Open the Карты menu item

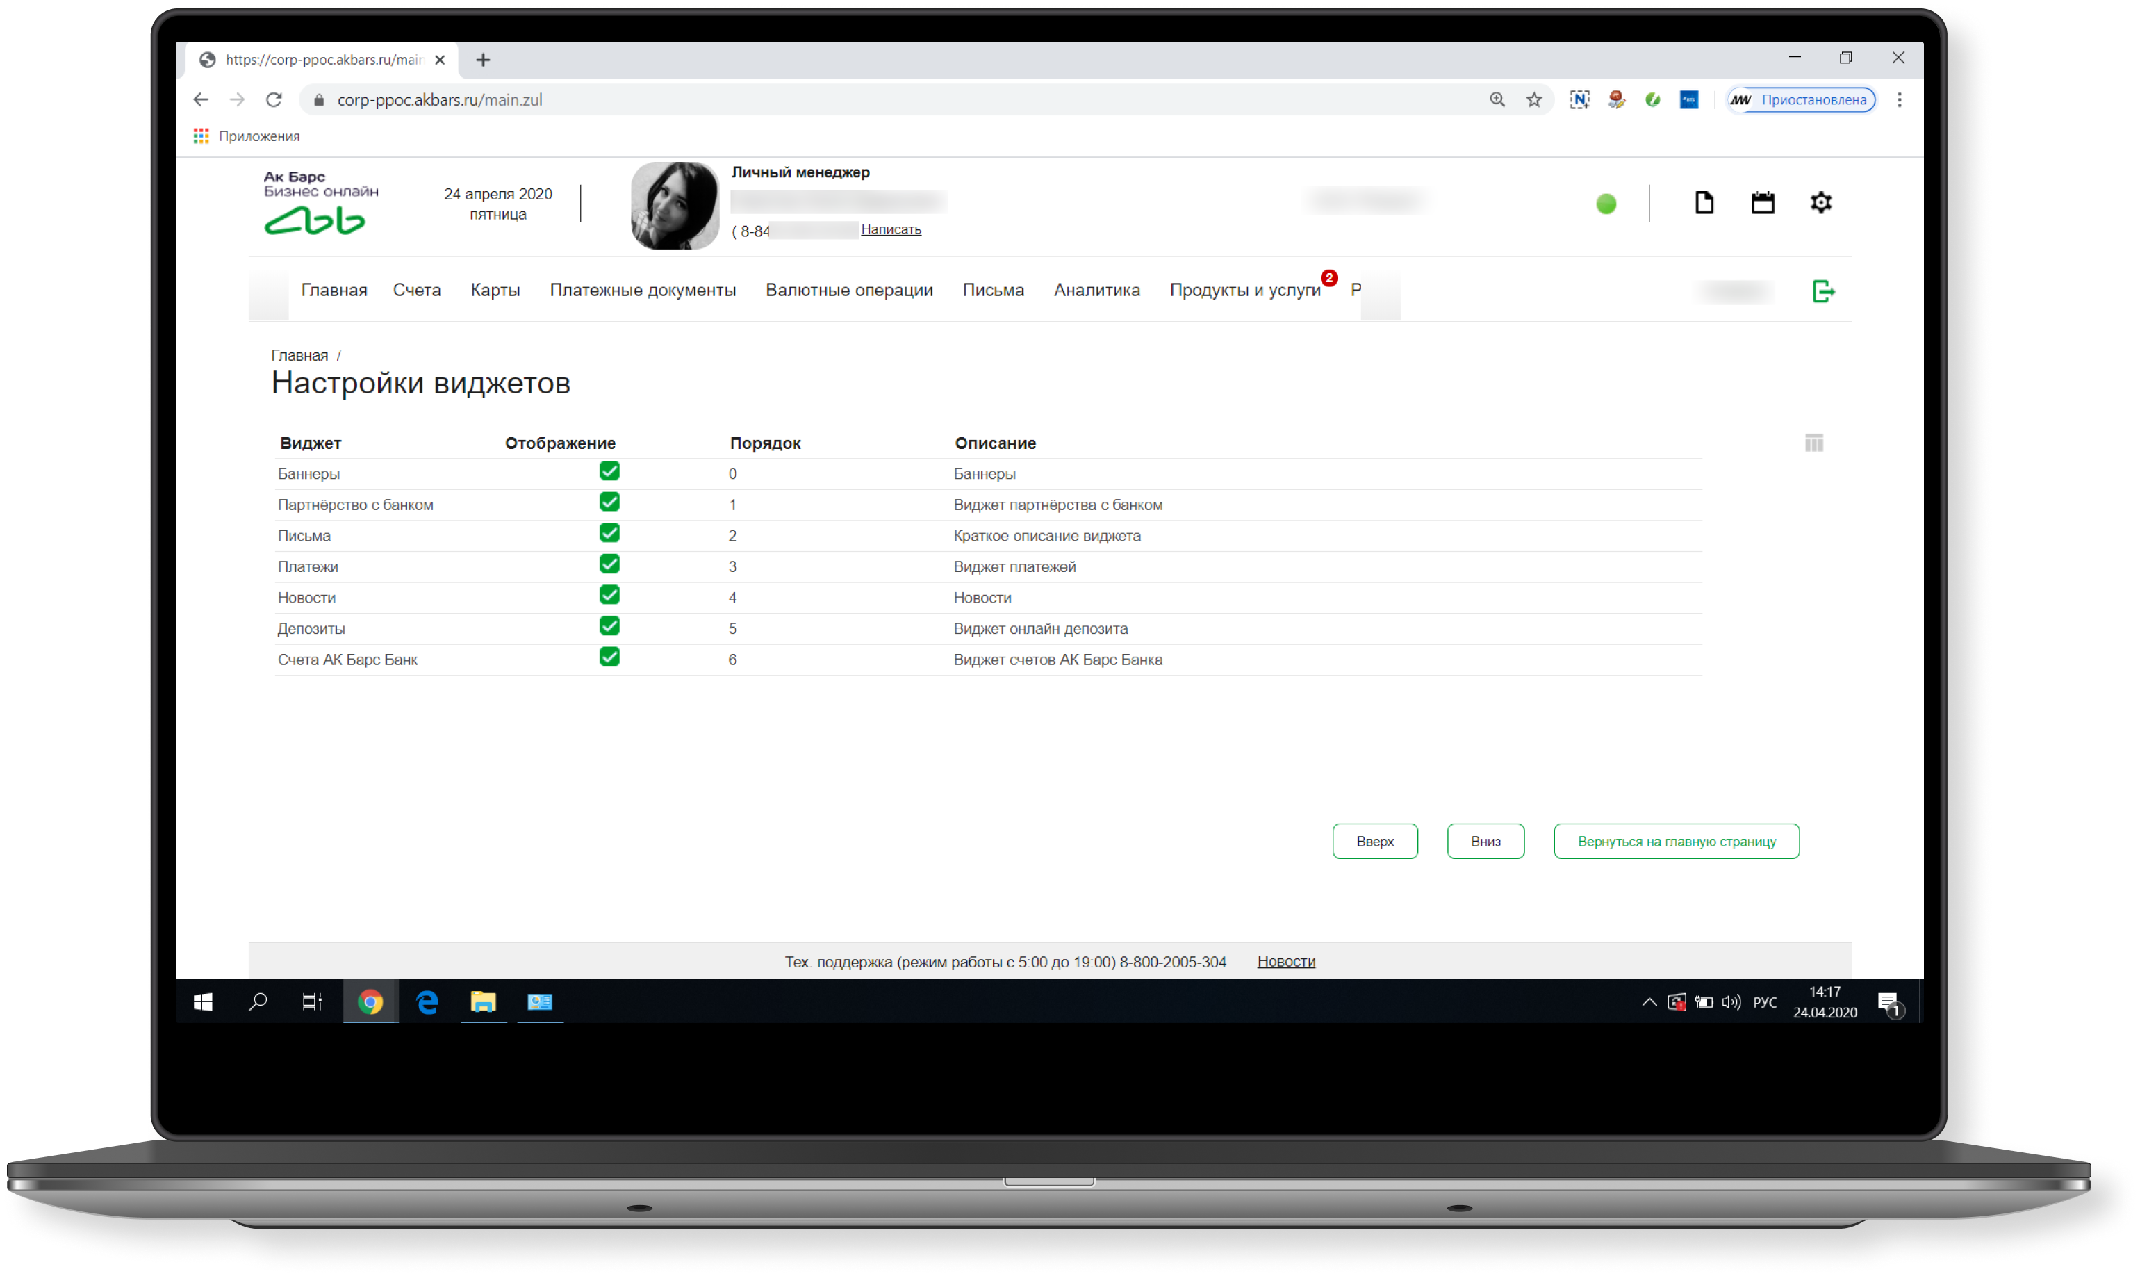pos(495,291)
